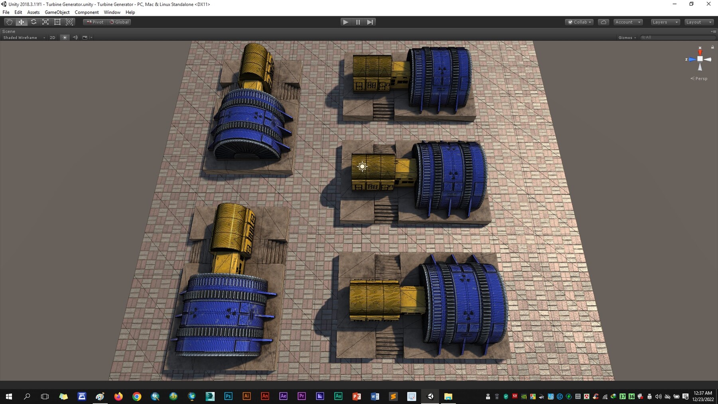The height and width of the screenshot is (404, 718).
Task: Open the Unity Cloud services panel
Action: (604, 22)
